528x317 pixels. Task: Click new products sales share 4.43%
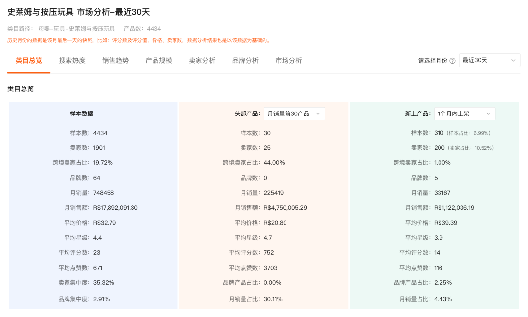[443, 299]
